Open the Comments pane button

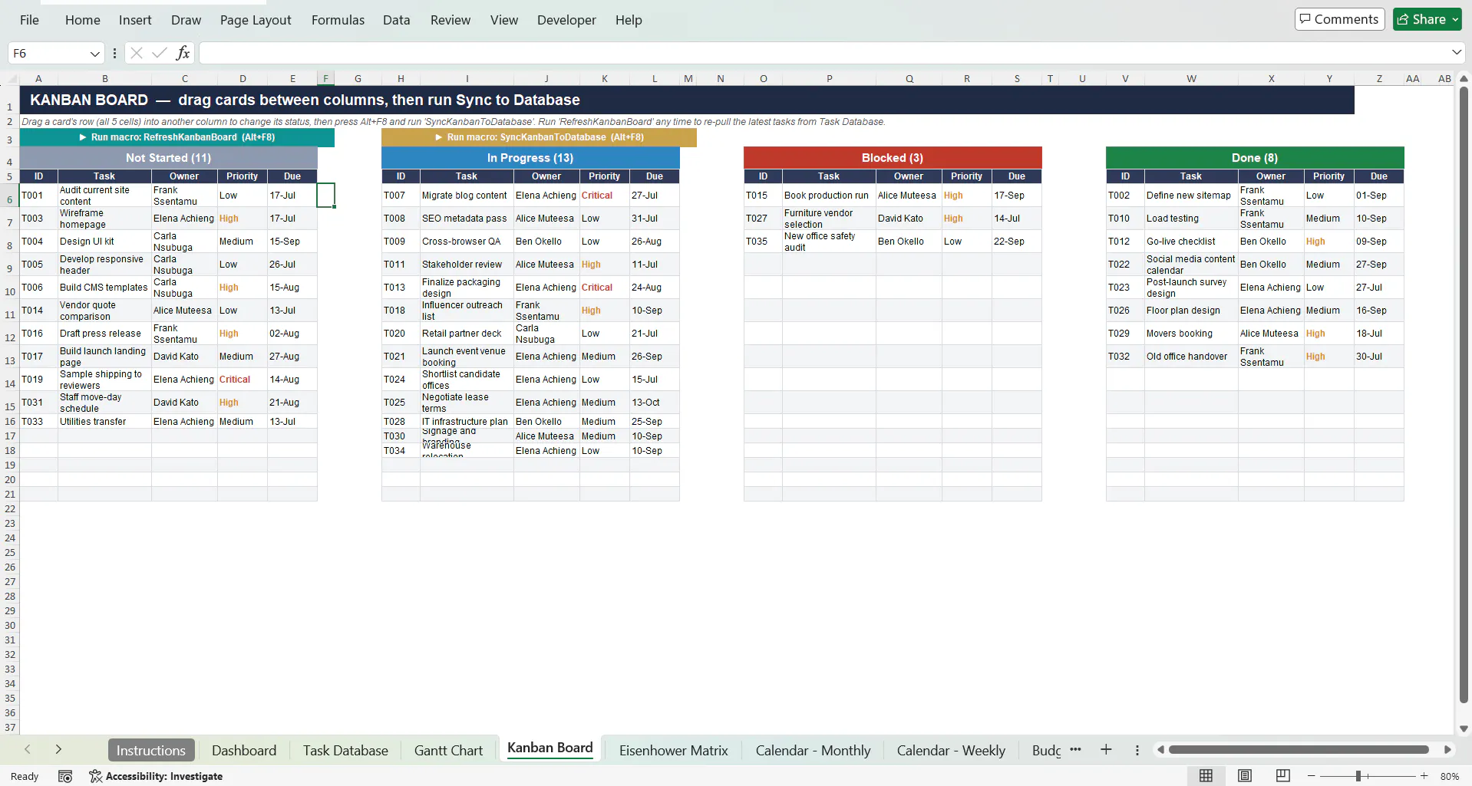point(1339,19)
